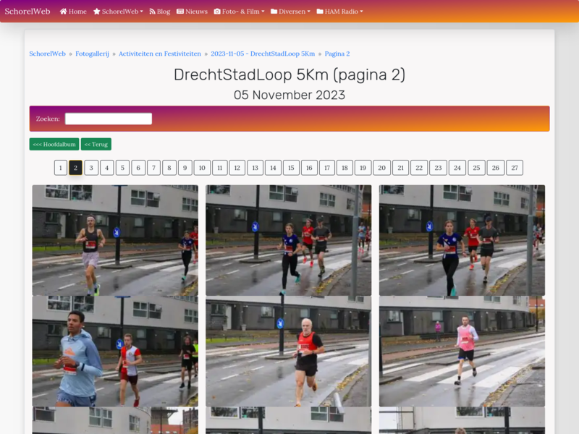Open gallery page 9
The height and width of the screenshot is (434, 579).
point(185,168)
